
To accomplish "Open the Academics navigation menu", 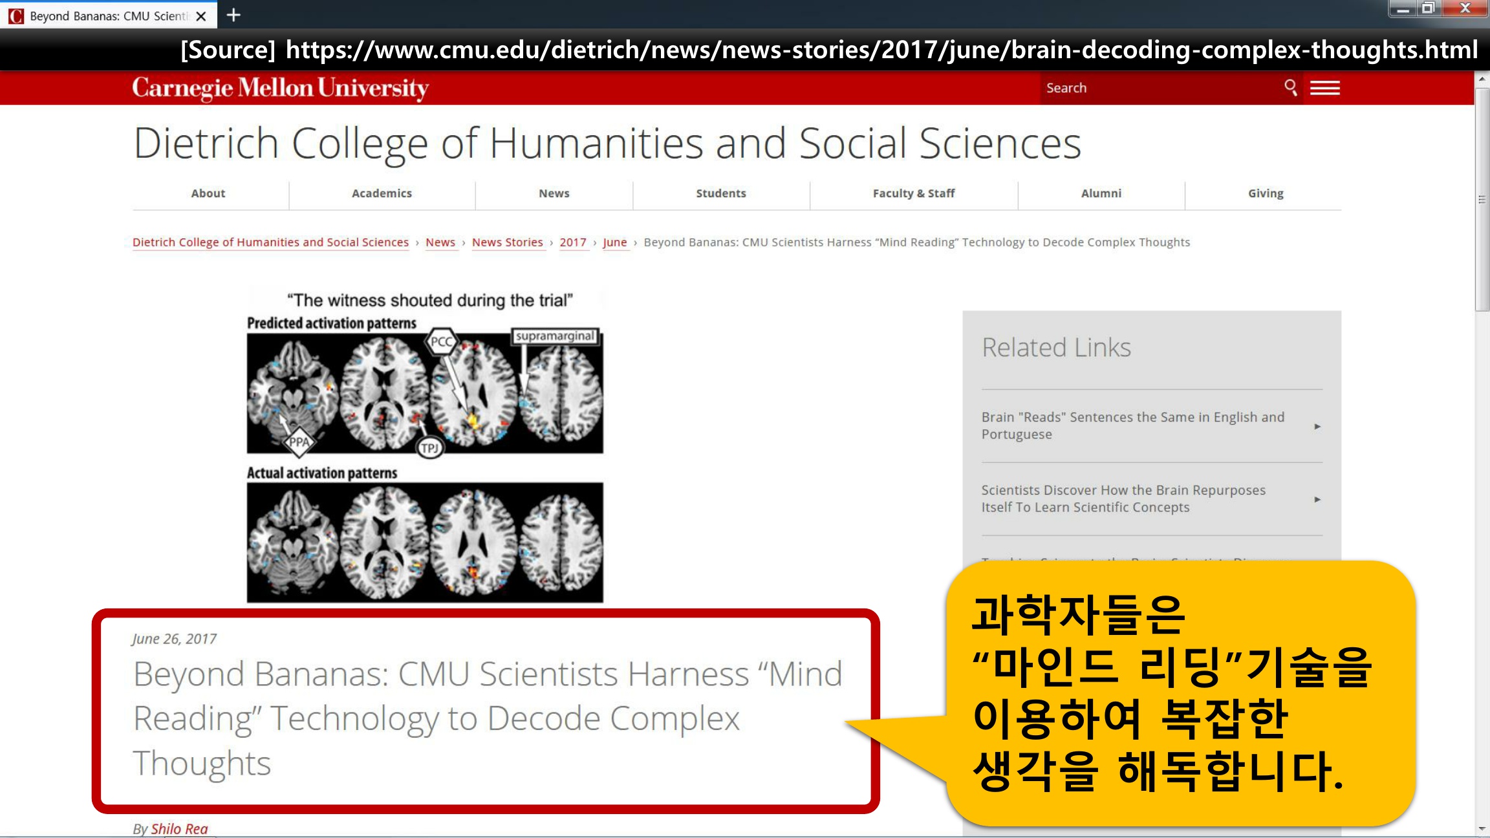I will 382,193.
